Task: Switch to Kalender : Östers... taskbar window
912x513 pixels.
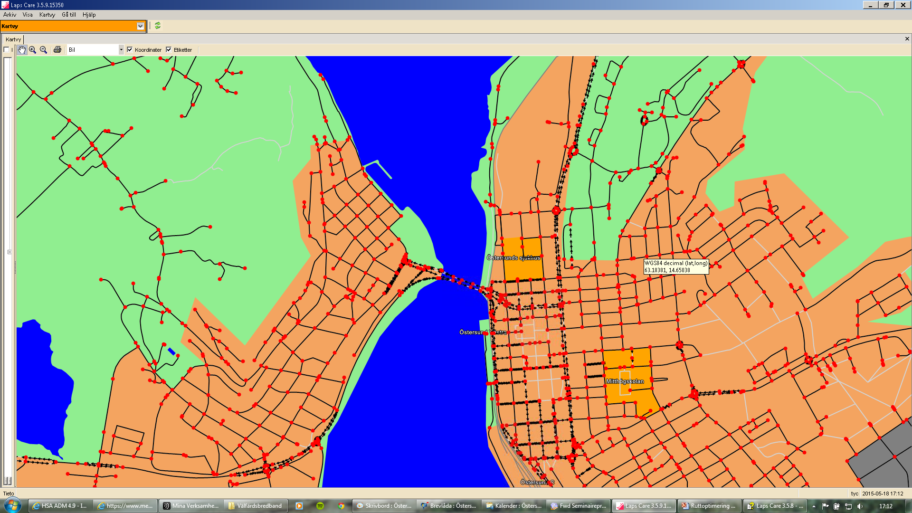Action: coord(513,506)
